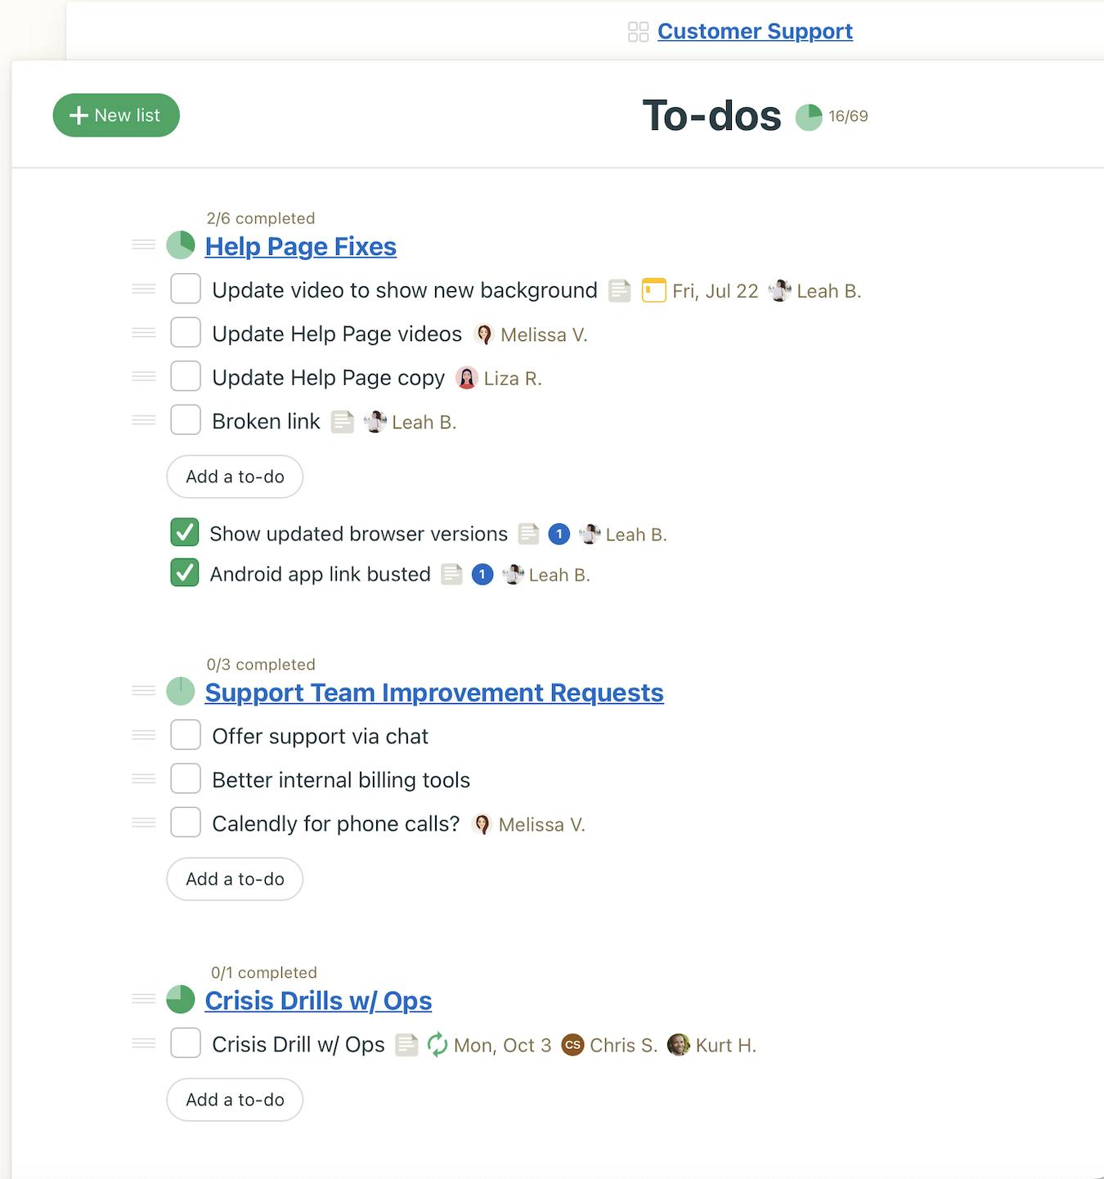Check off the Broken link to-do

(186, 419)
